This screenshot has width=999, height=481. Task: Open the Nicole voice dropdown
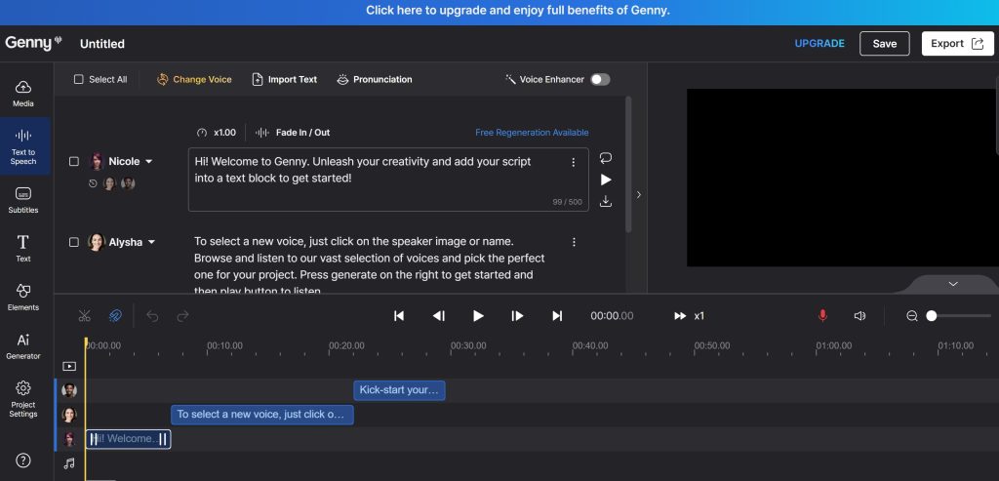coord(149,162)
